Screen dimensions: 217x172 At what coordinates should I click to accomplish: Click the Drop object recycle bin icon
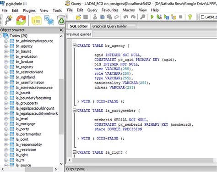(x=61, y=20)
